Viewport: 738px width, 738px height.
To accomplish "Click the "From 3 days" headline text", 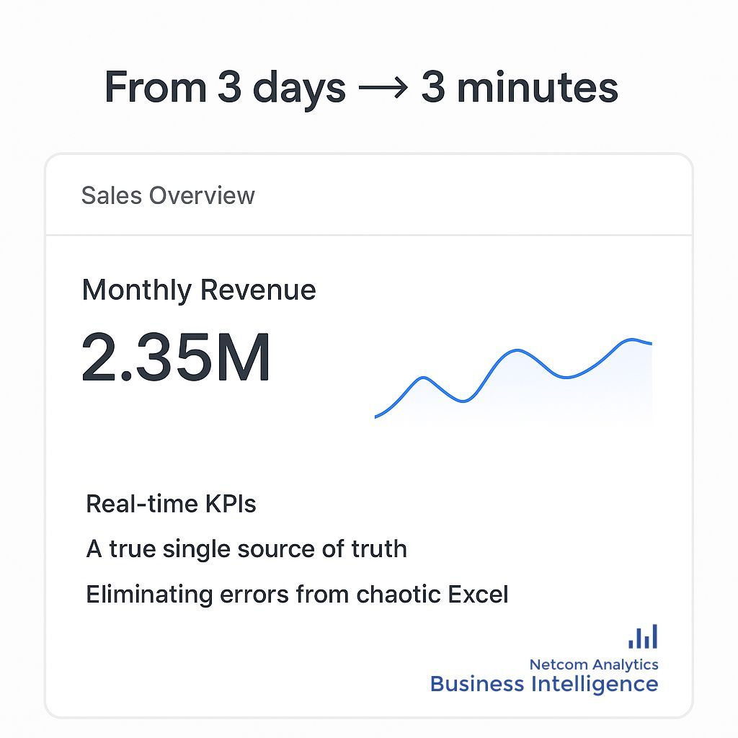I will (225, 88).
